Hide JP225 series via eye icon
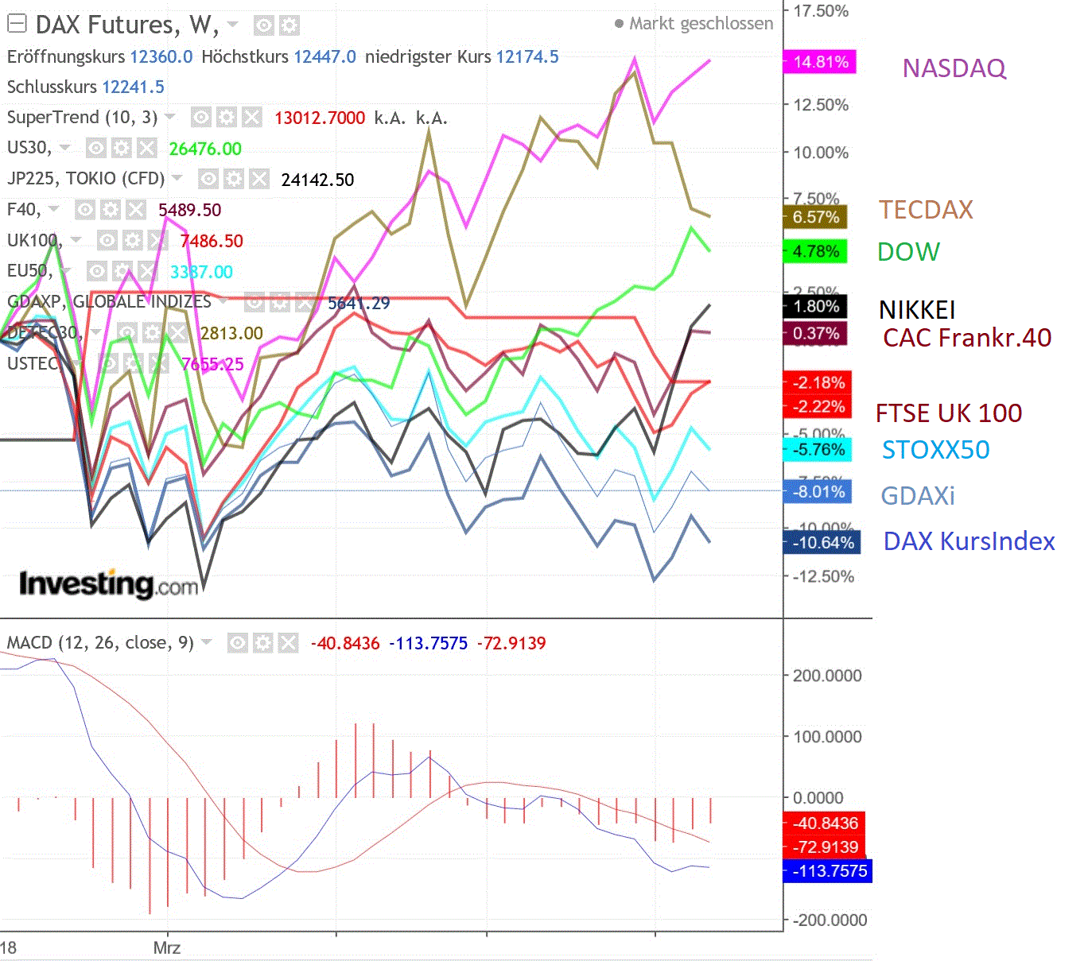The image size is (1088, 961). tap(208, 180)
